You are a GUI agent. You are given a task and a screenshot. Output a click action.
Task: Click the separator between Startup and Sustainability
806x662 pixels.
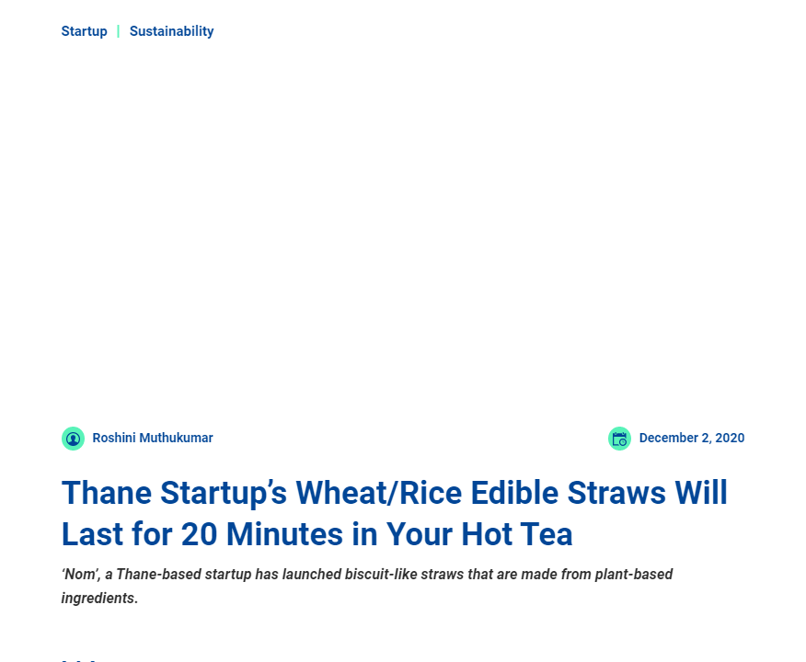pos(118,30)
